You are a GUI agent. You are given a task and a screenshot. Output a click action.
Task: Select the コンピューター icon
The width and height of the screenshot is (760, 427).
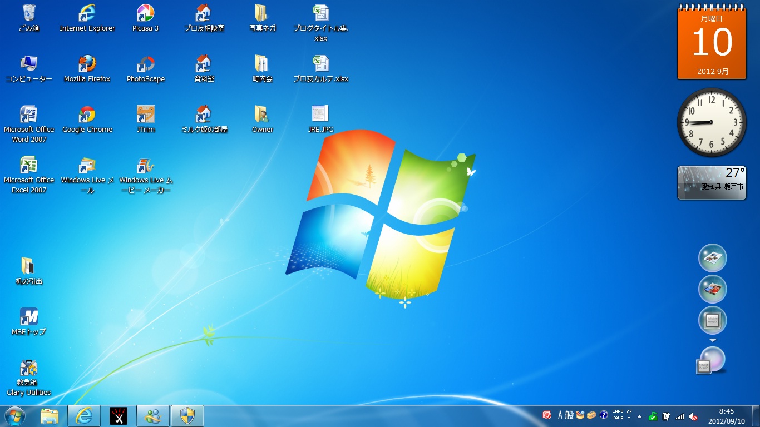(29, 69)
